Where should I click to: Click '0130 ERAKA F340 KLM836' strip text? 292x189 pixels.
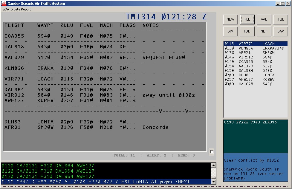coord(250,122)
